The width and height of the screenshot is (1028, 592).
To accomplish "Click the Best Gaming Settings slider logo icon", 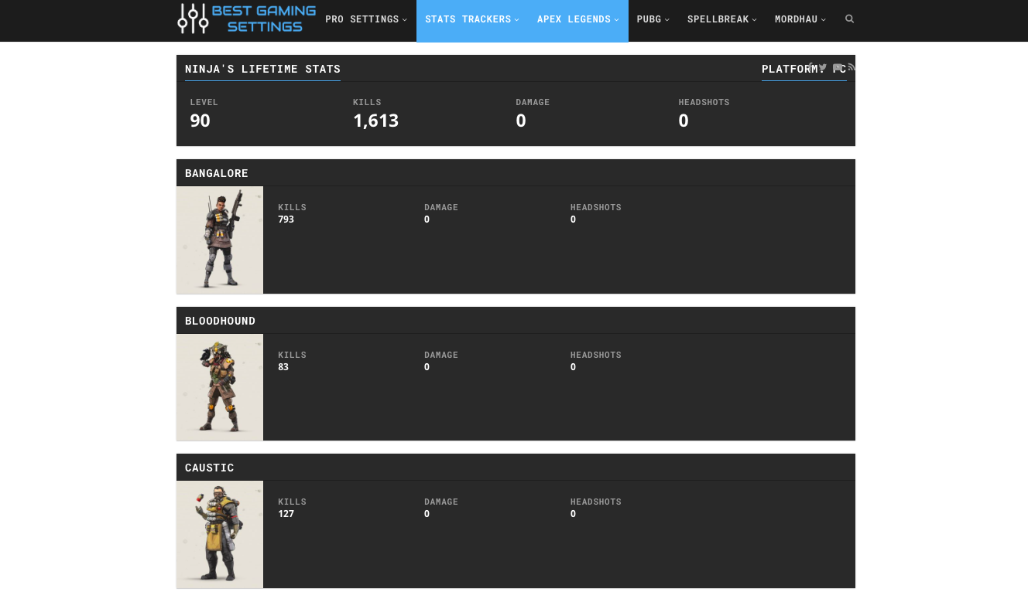I will [x=192, y=19].
